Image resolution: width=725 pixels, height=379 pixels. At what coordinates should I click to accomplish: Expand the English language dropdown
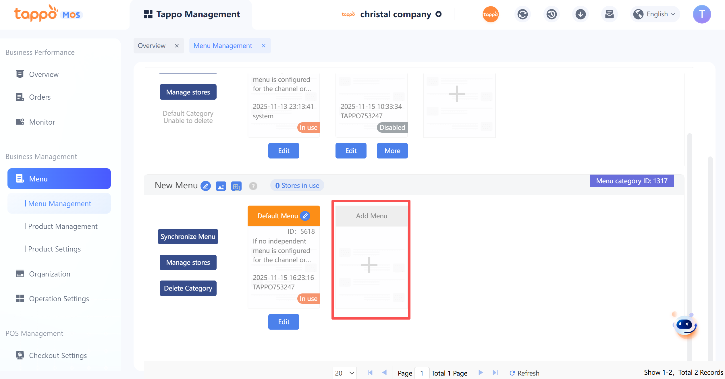656,14
